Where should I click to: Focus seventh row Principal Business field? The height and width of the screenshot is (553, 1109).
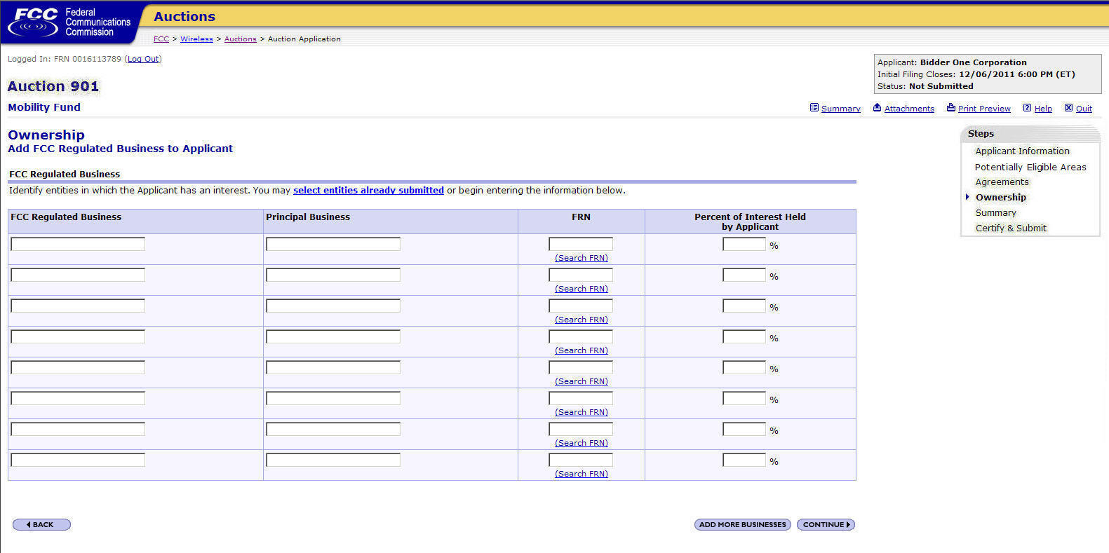click(333, 429)
